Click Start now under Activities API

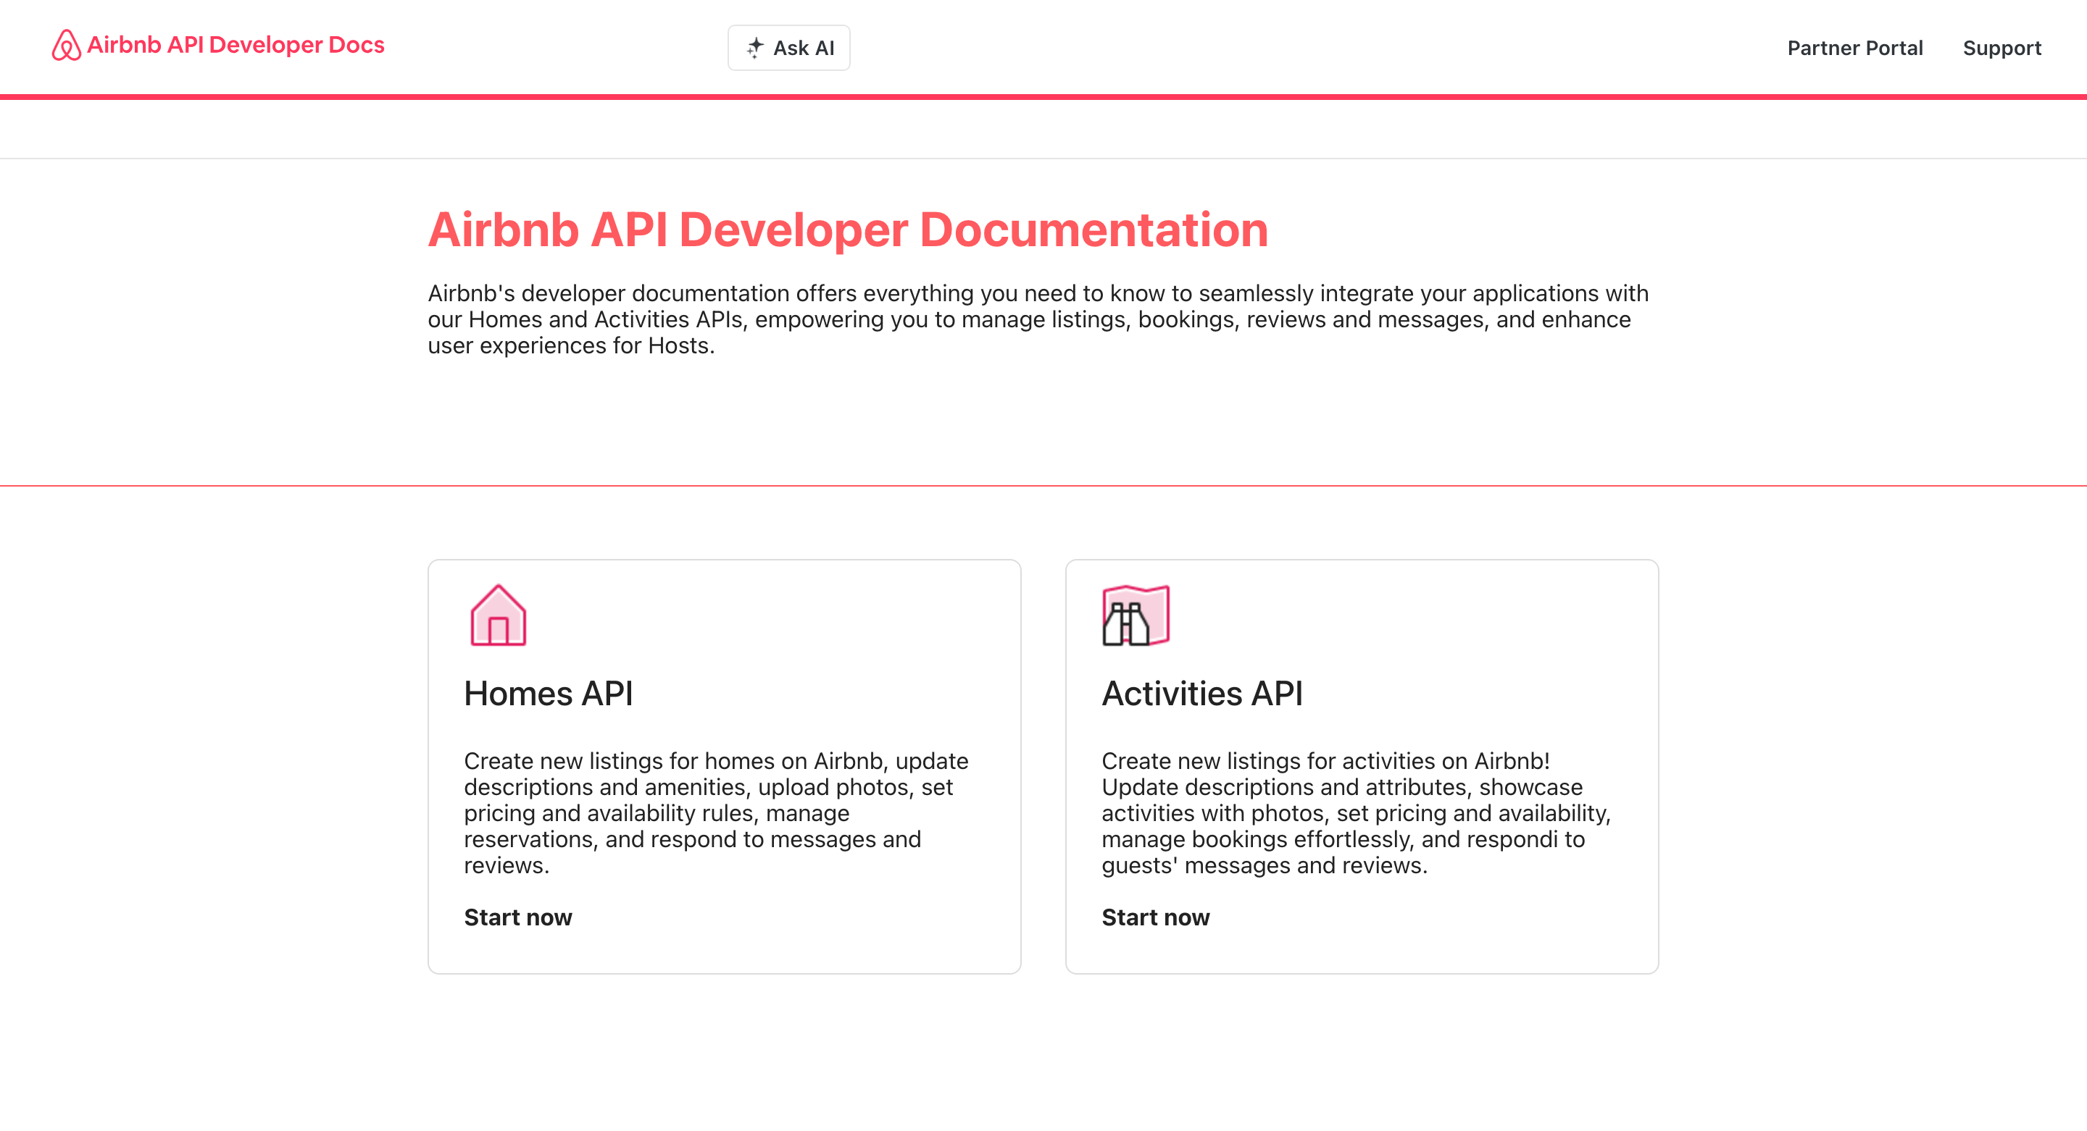(x=1155, y=917)
